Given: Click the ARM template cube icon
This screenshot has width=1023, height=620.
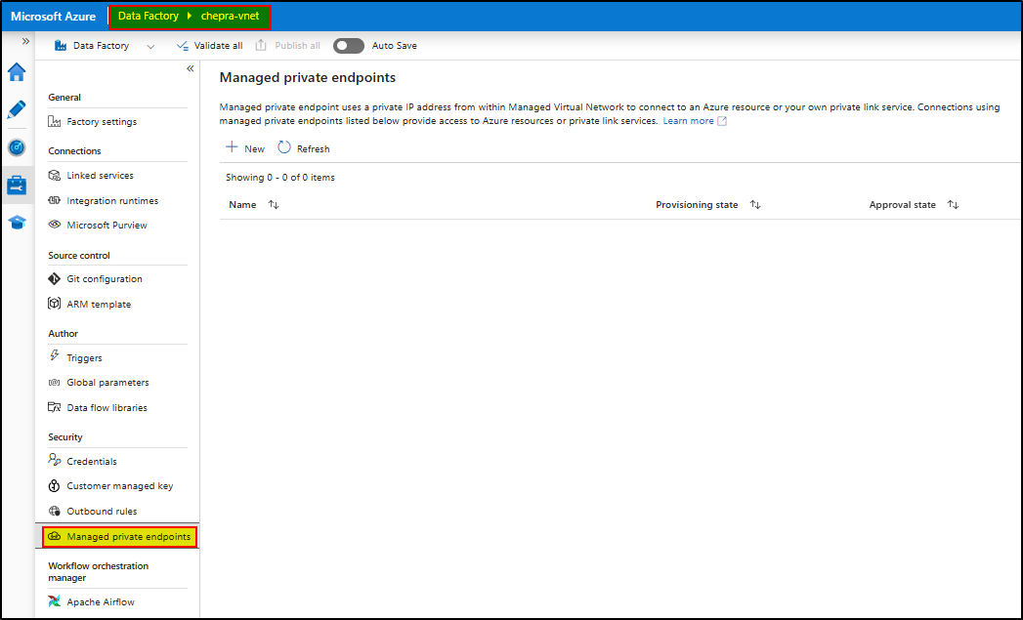Looking at the screenshot, I should [x=55, y=303].
